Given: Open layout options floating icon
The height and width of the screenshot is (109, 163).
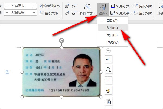Looking at the screenshot, I should pyautogui.click(x=108, y=59).
